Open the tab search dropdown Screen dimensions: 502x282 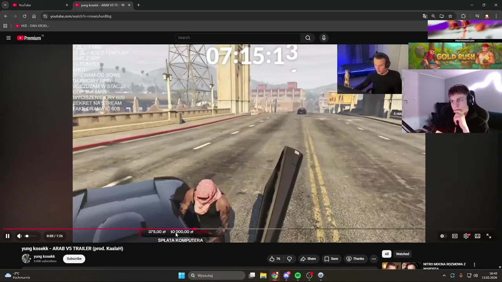click(x=5, y=5)
